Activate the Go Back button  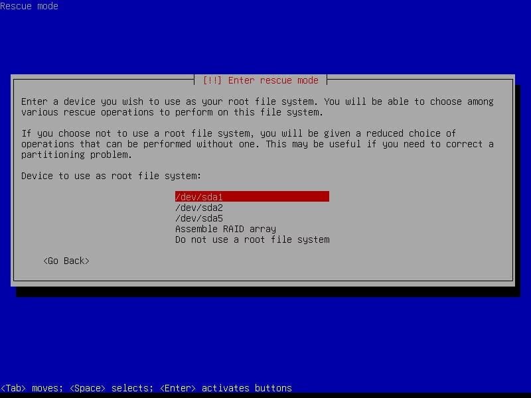pos(66,261)
